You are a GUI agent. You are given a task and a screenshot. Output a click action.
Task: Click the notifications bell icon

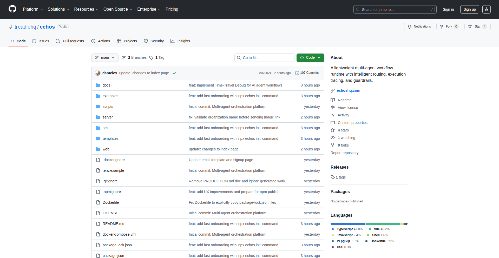point(410,27)
